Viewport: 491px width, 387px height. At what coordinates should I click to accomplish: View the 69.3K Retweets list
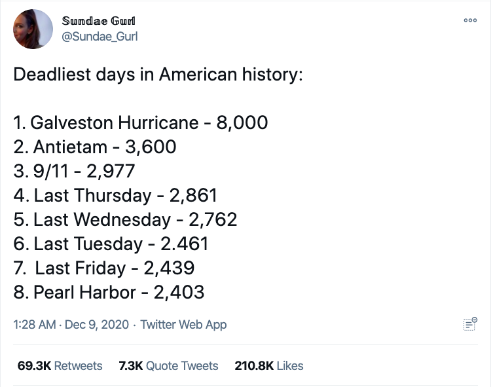(60, 365)
